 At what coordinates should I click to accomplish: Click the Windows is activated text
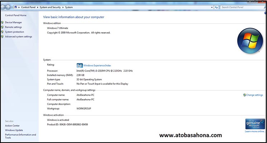tap(58, 120)
